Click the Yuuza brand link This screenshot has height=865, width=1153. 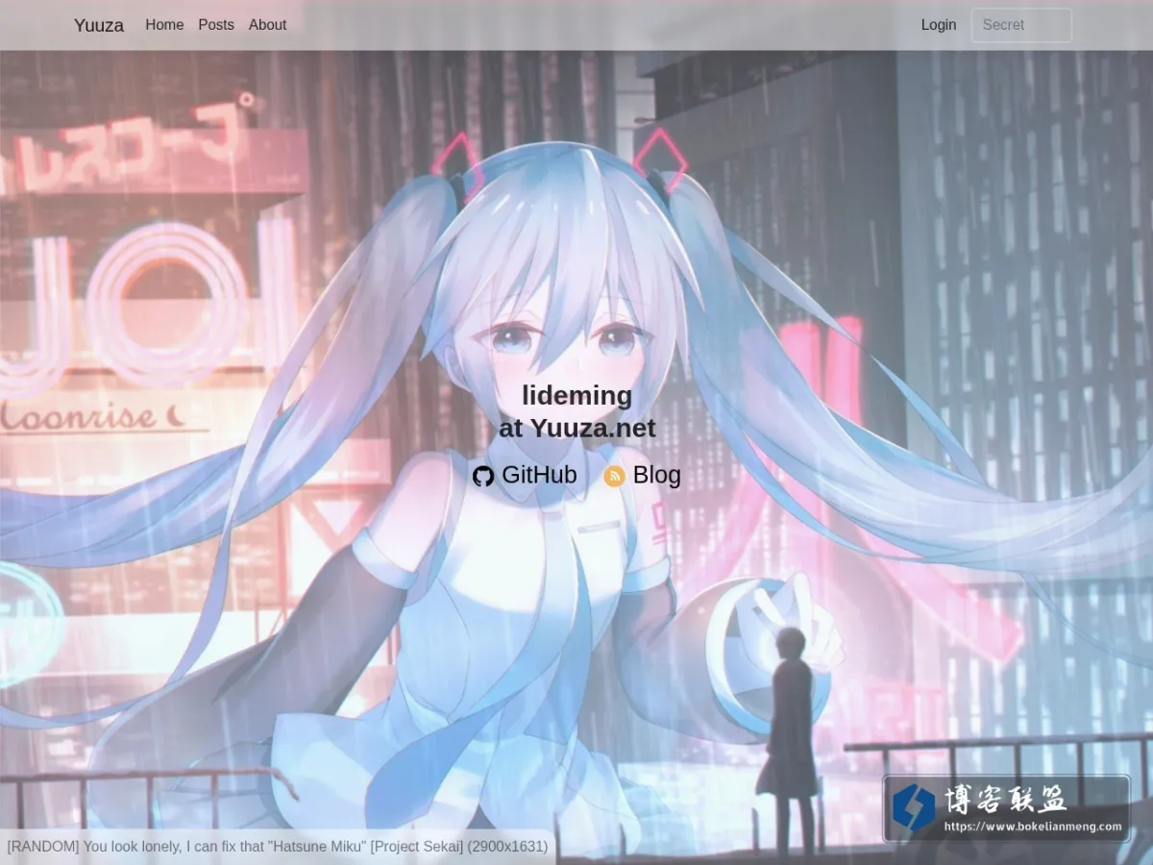pyautogui.click(x=99, y=25)
